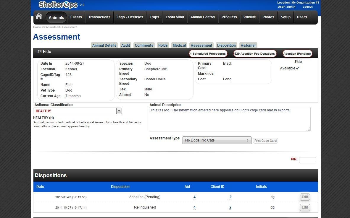This screenshot has width=350, height=218.
Task: Click the 1 Scheduled Procedures badge
Action: [208, 53]
